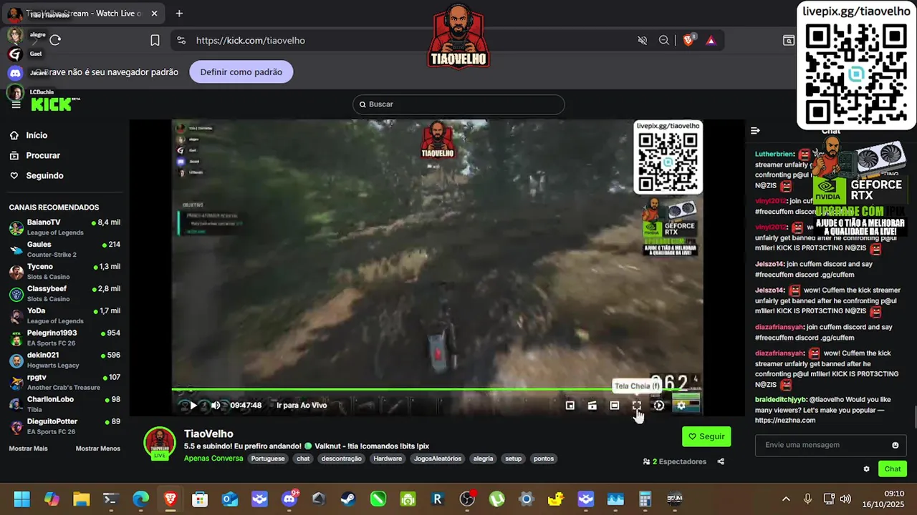Screen dimensions: 917x515
Task: Show hidden icons in the system tray
Action: click(x=786, y=499)
